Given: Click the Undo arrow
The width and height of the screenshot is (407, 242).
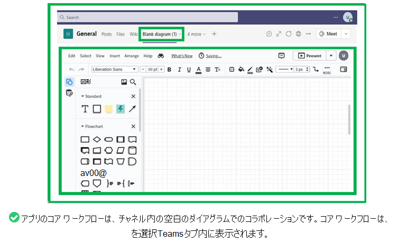Looking at the screenshot, I should [72, 69].
